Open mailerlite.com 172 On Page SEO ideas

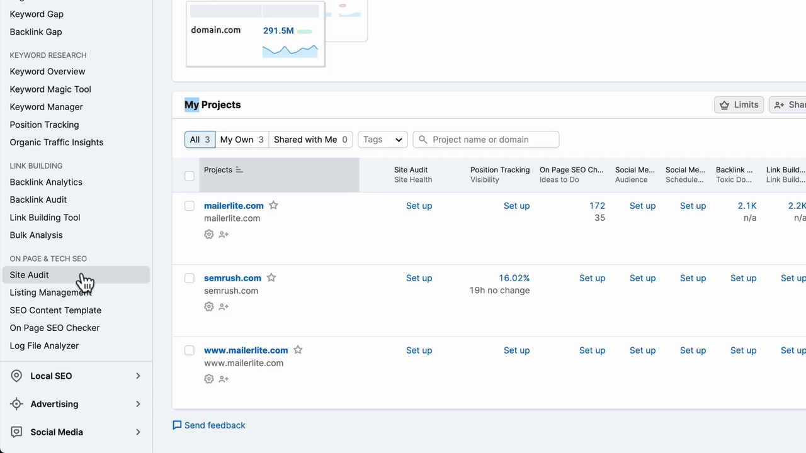point(597,206)
